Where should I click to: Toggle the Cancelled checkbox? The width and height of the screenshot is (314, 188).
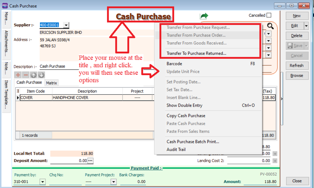coord(269,15)
